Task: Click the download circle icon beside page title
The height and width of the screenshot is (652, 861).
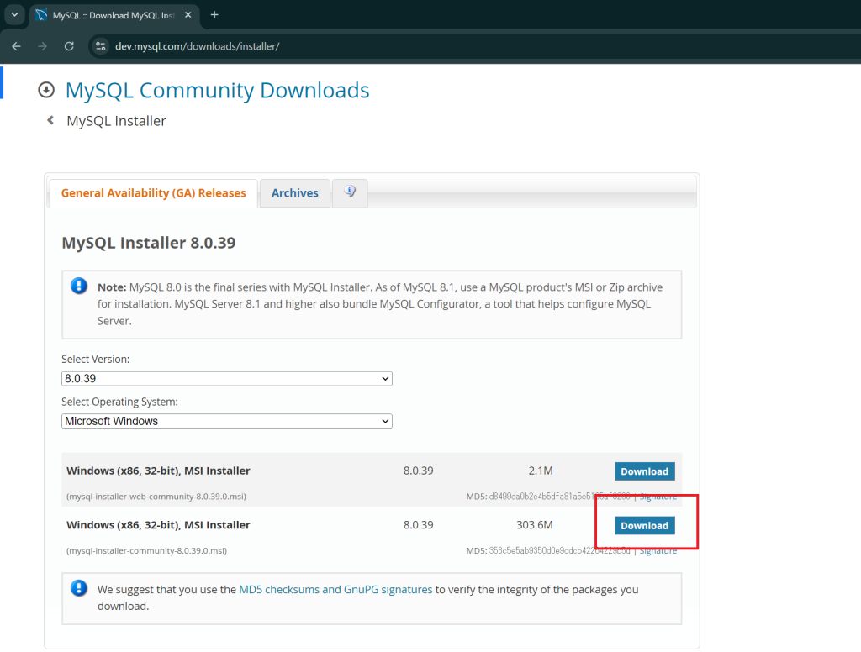Action: (x=47, y=90)
